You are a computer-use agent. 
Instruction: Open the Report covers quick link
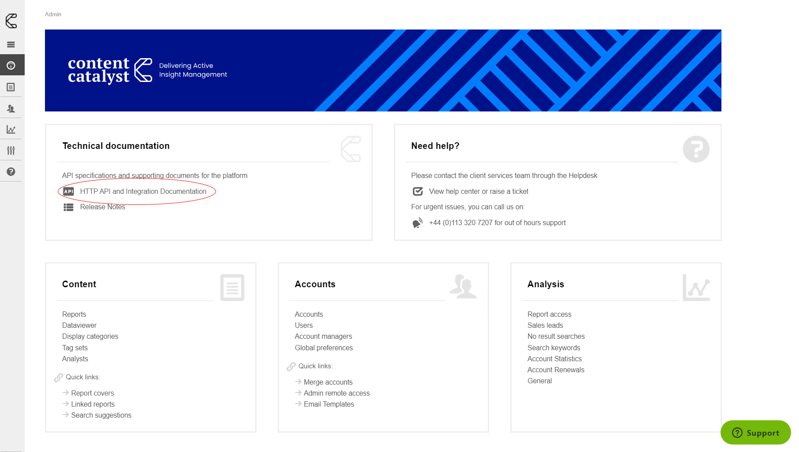tap(92, 393)
